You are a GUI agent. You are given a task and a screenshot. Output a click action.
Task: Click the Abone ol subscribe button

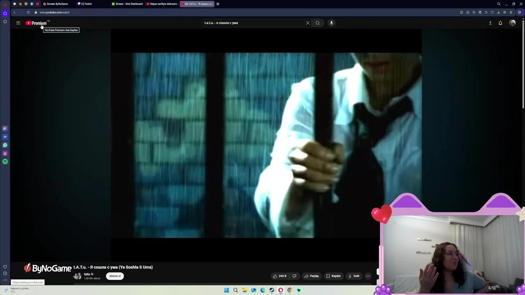115,276
